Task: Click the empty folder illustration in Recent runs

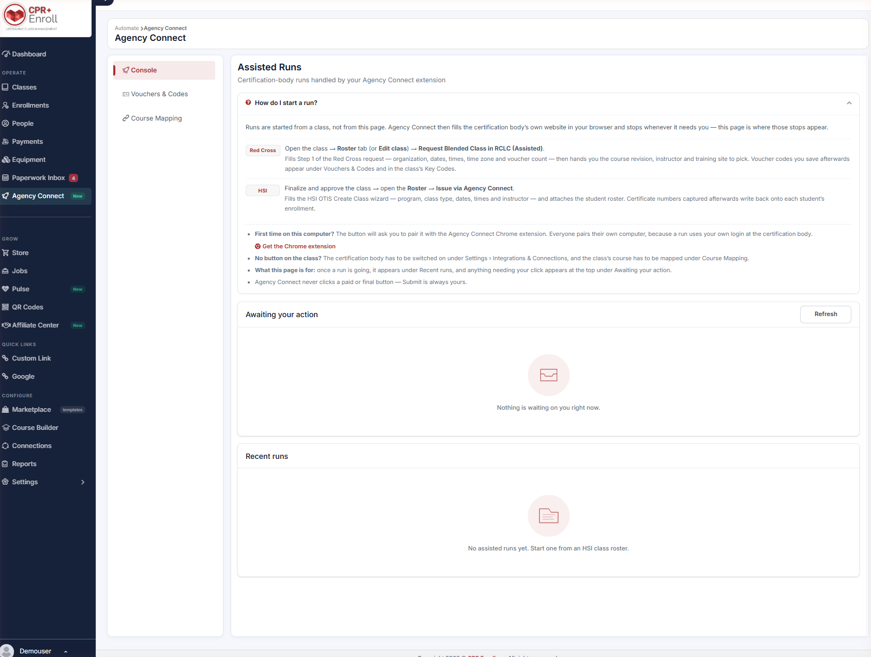Action: tap(549, 516)
